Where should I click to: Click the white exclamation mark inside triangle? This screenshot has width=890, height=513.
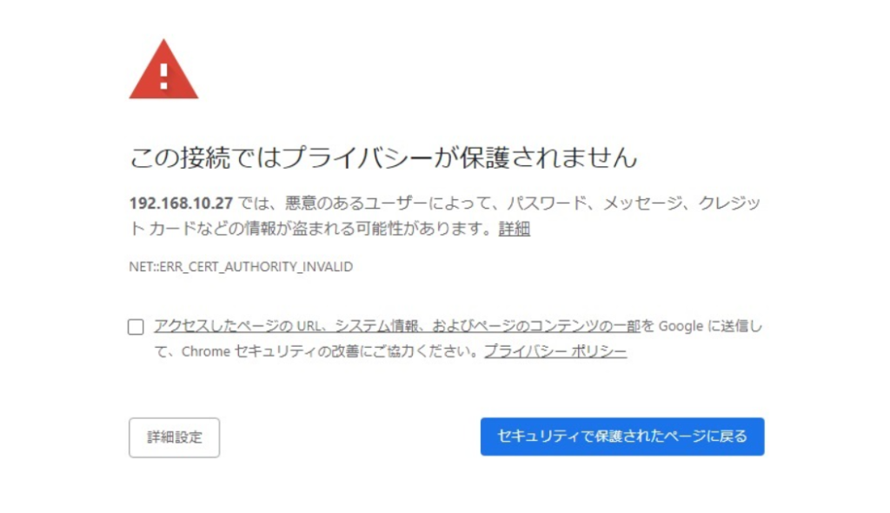point(163,77)
